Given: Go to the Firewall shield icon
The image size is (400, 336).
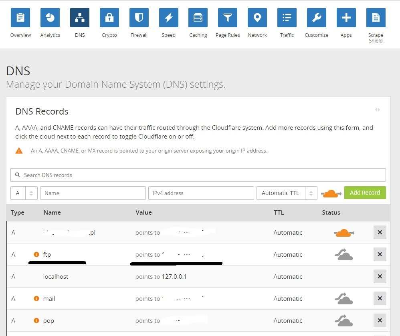Looking at the screenshot, I should coord(139,18).
